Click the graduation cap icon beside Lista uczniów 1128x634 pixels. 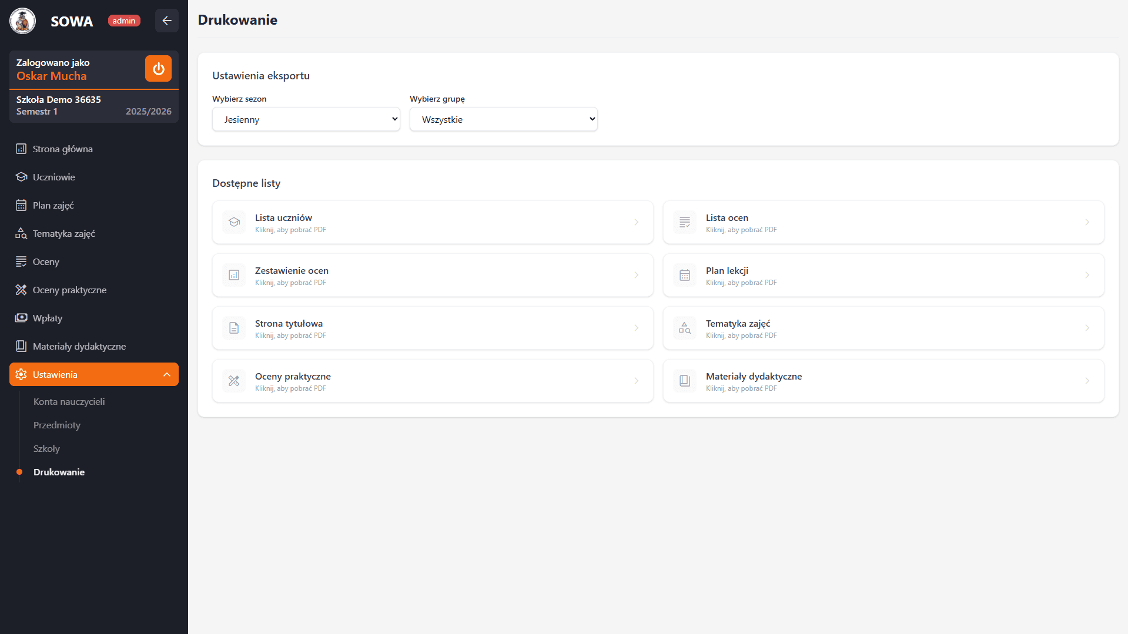point(234,222)
